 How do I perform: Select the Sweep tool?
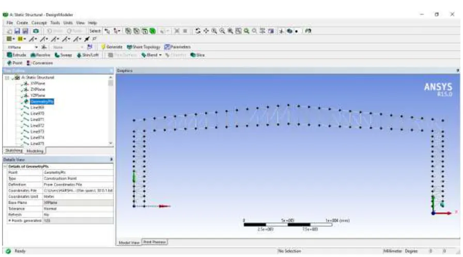point(63,55)
